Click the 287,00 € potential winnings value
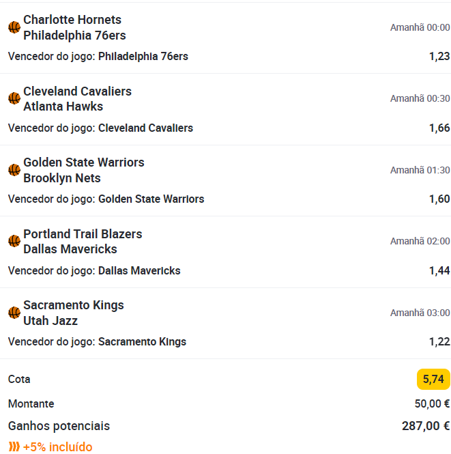This screenshot has width=451, height=454. [x=426, y=426]
